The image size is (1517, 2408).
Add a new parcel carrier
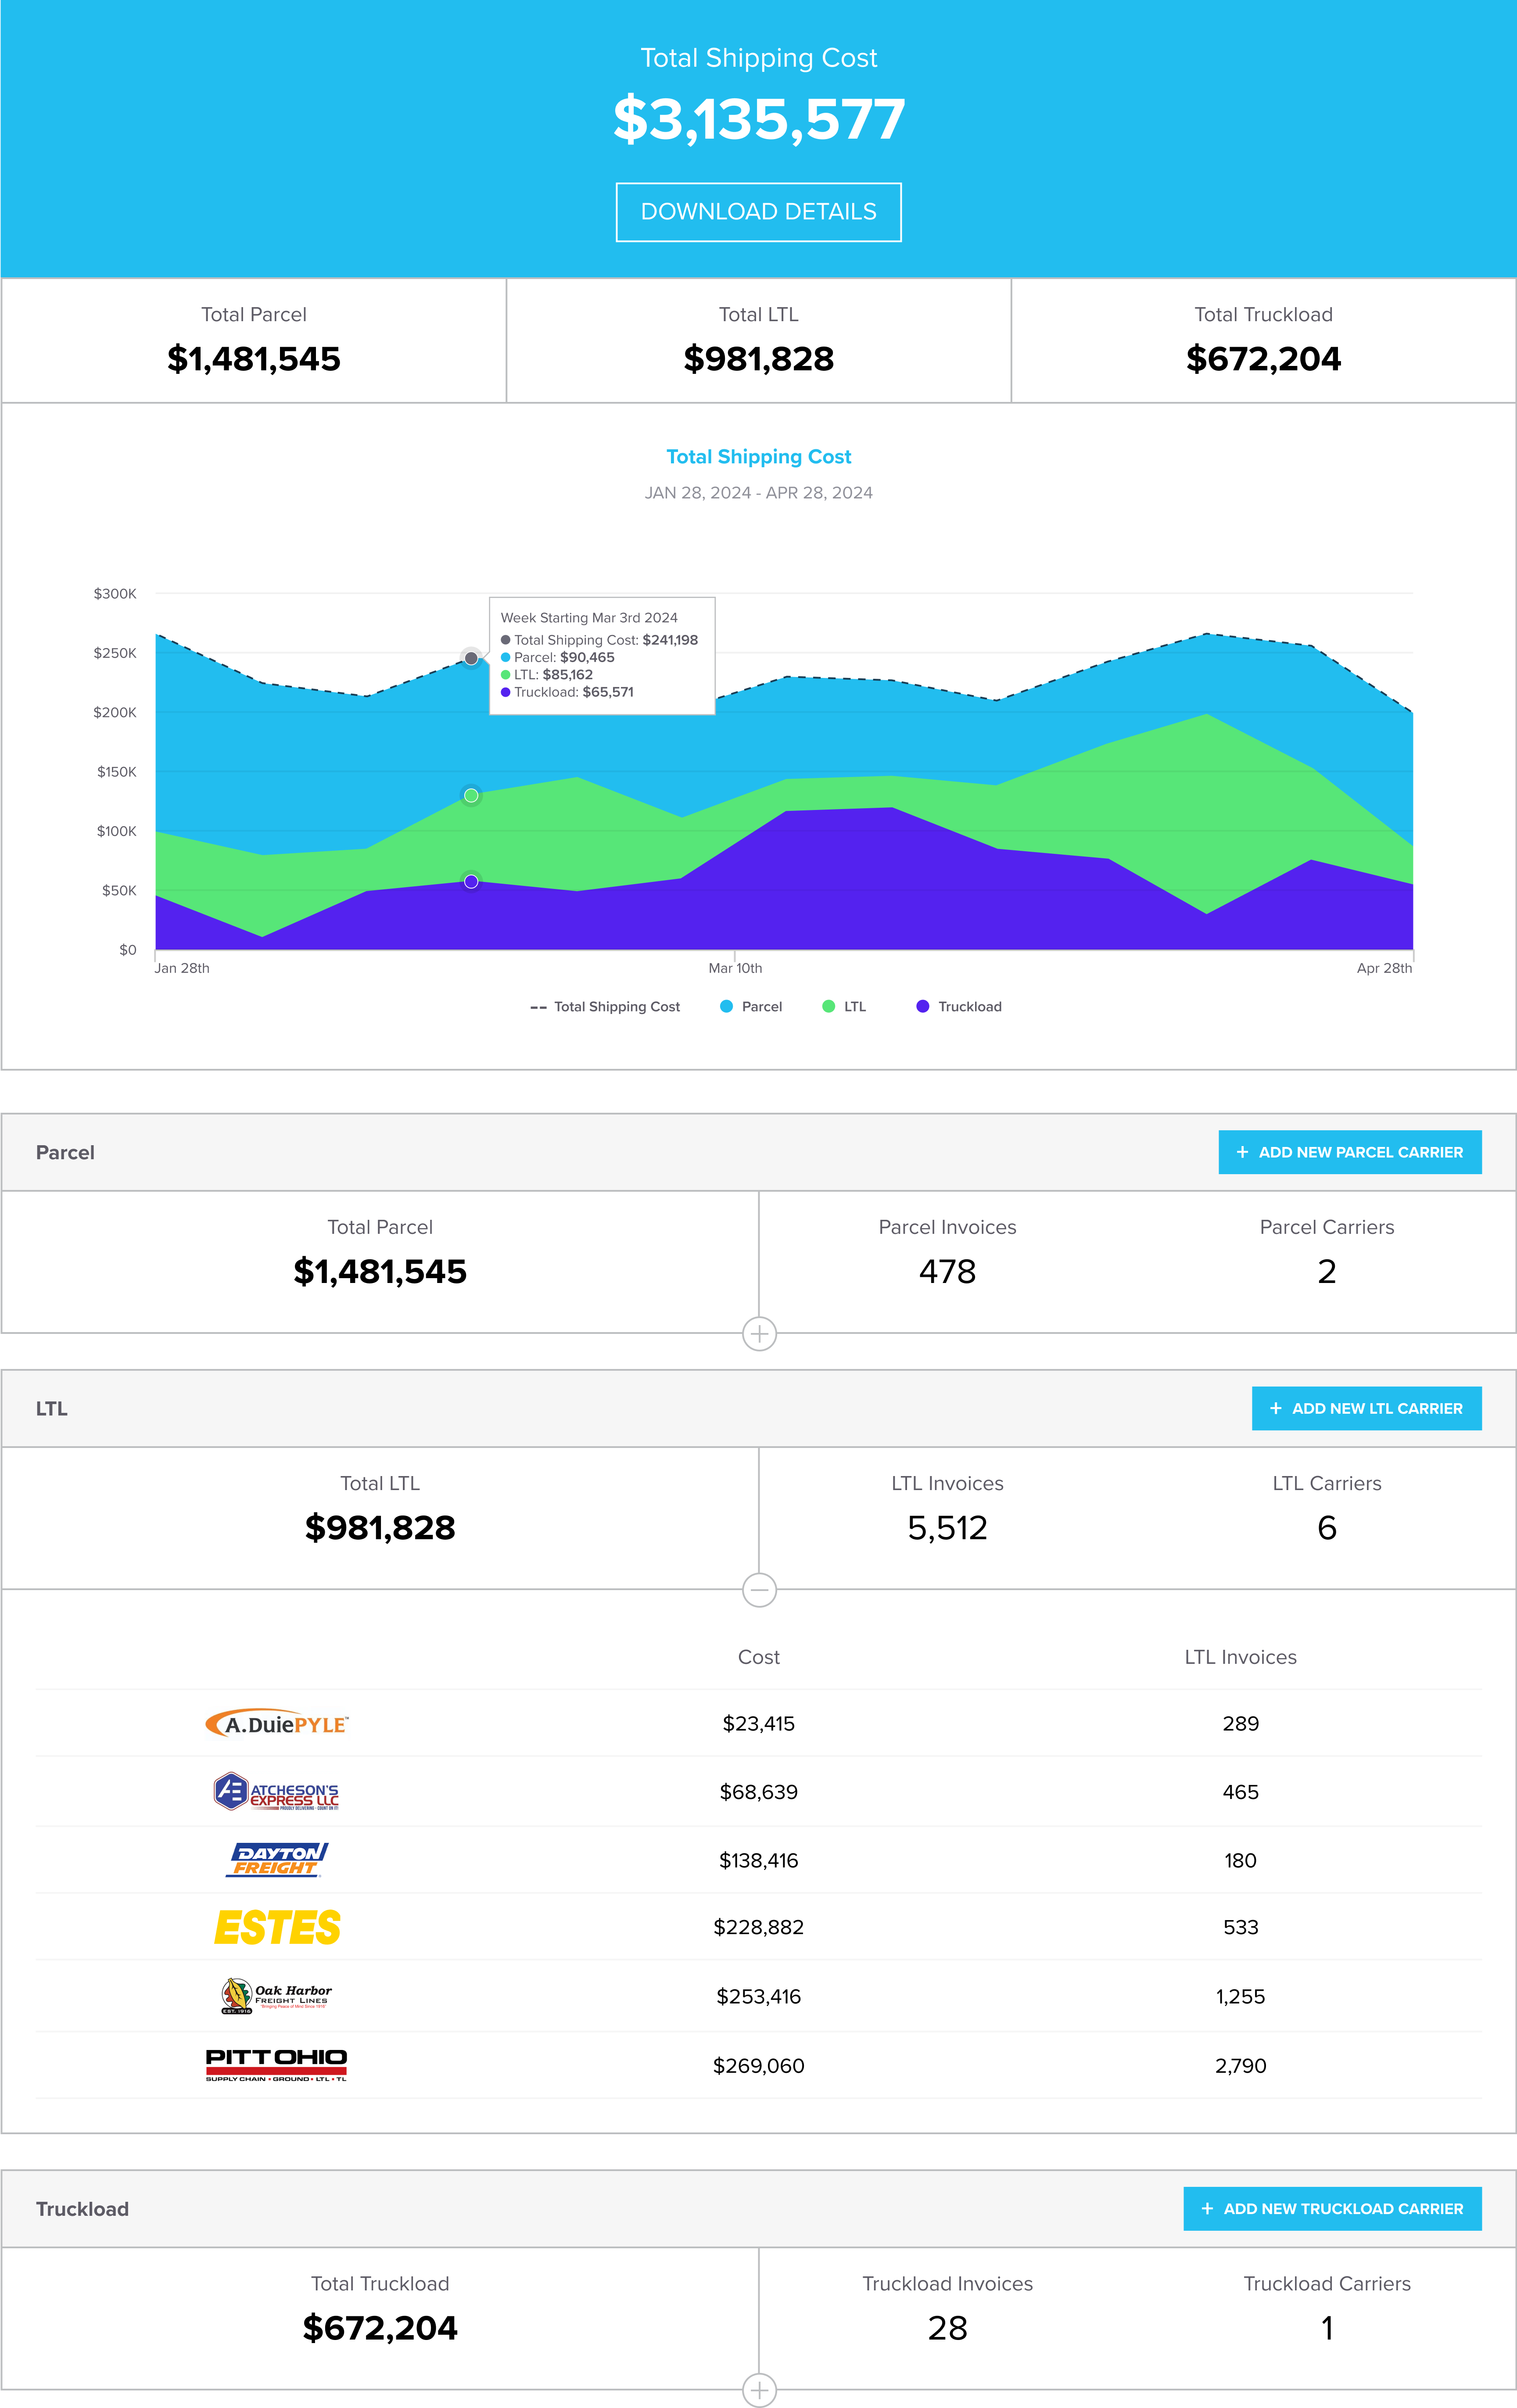[x=1349, y=1152]
